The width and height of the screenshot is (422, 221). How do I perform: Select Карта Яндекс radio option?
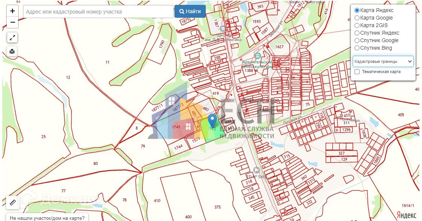tap(357, 10)
